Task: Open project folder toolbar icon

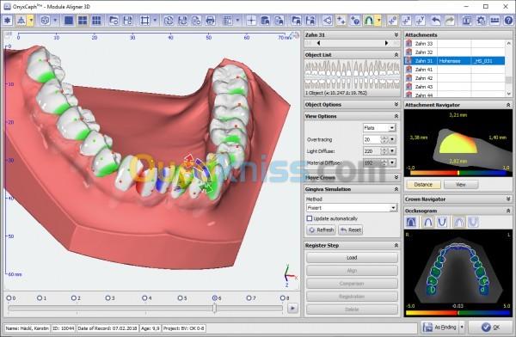Action: 114,21
